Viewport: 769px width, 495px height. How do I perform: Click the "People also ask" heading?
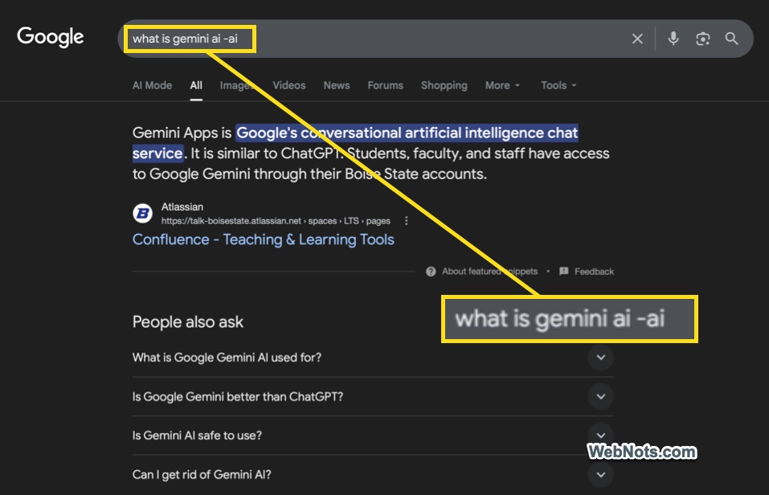tap(188, 322)
